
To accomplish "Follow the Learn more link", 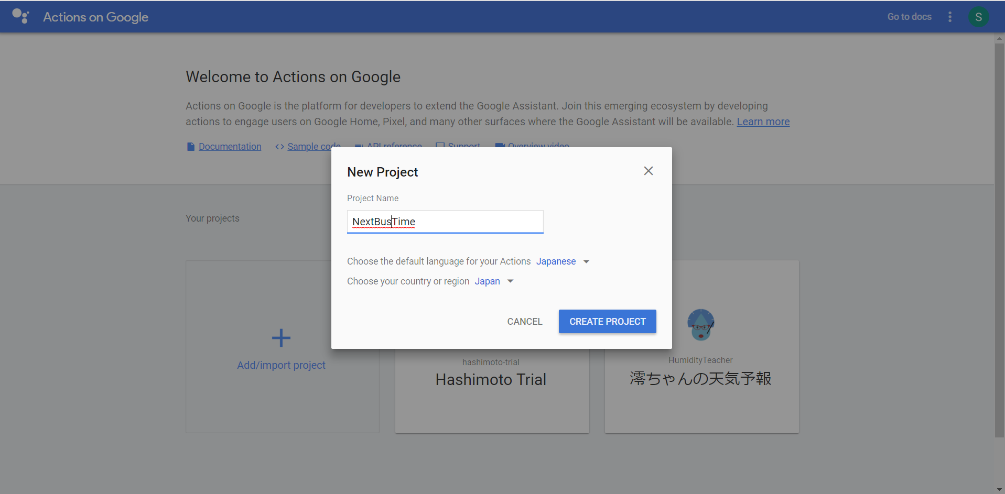I will click(763, 122).
